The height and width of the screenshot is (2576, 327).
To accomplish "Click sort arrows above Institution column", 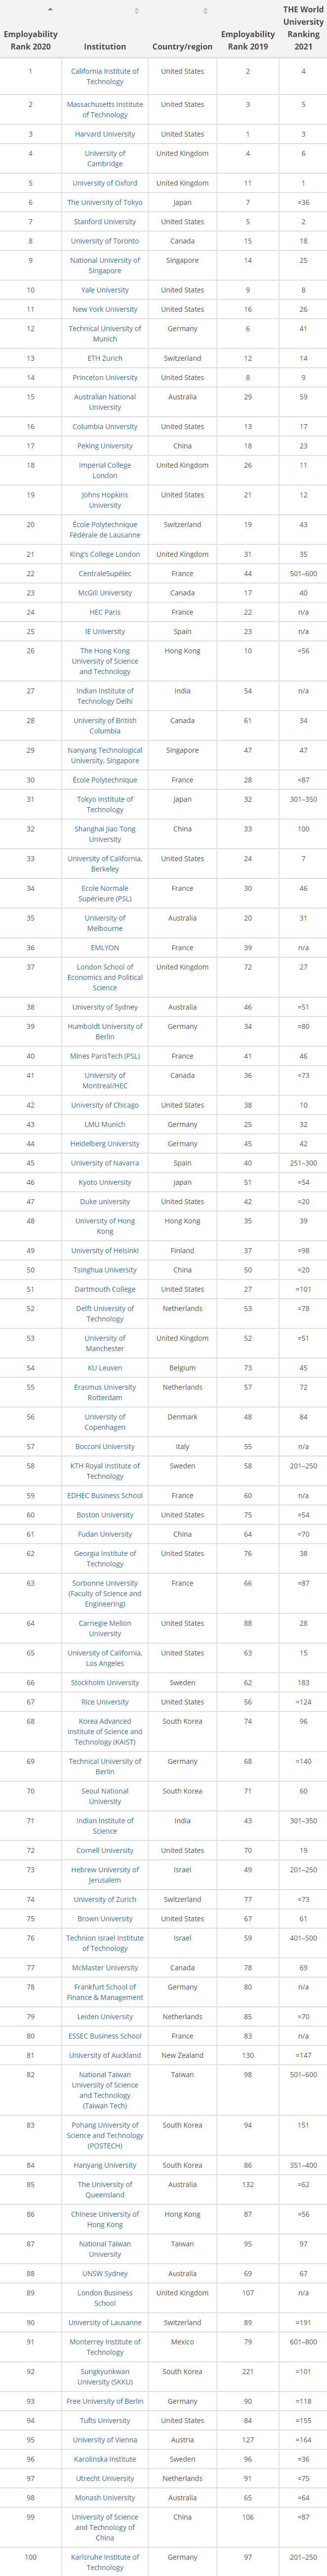I will [137, 10].
